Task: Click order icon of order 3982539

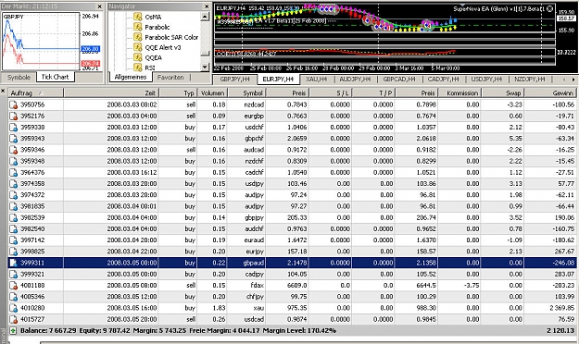Action: [14, 218]
